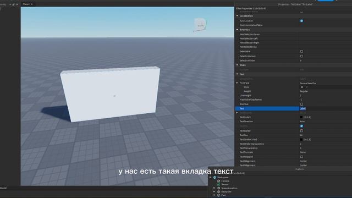The height and width of the screenshot is (198, 352).
Task: Enable the TextWrapped checkbox
Action: tap(301, 157)
